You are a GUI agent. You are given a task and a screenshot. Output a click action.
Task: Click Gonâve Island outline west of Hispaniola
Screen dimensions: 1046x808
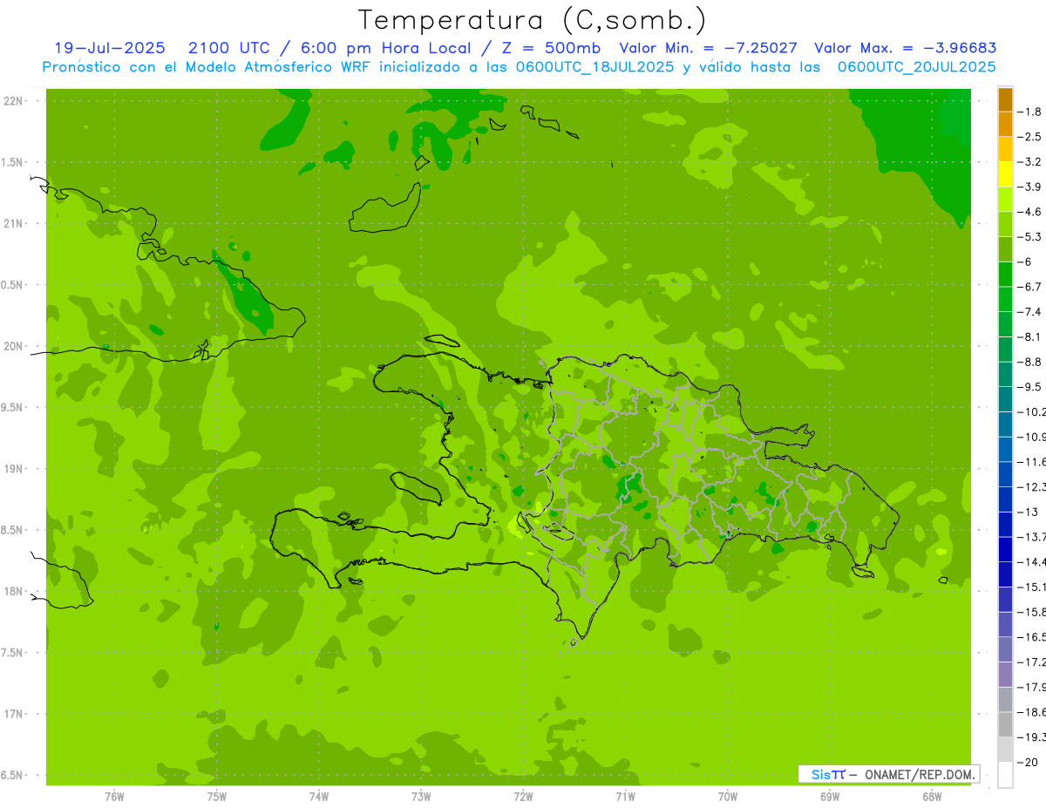point(418,487)
